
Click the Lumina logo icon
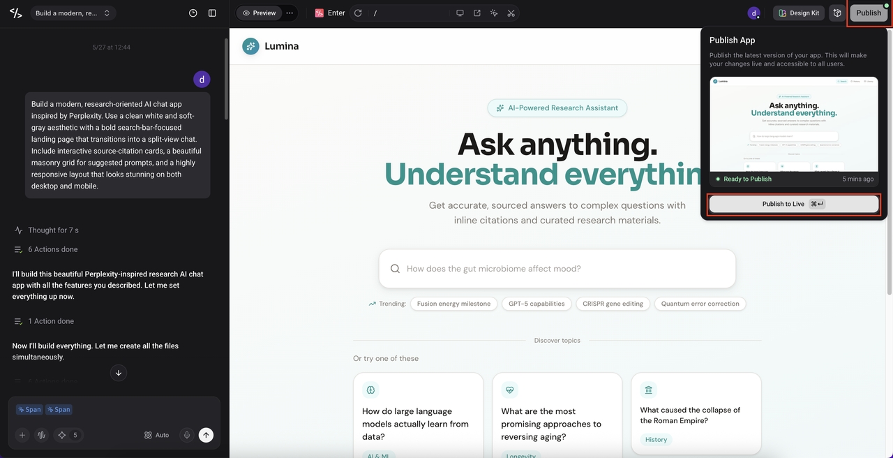pyautogui.click(x=250, y=46)
